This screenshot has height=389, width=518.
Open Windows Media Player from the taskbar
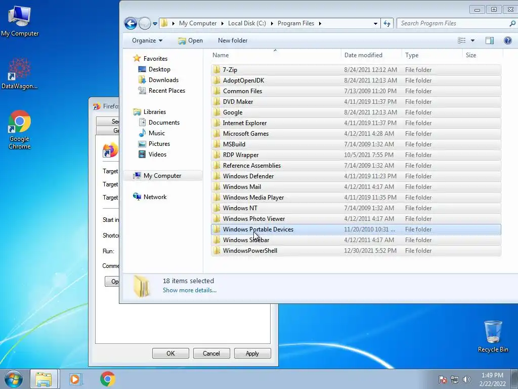tap(75, 379)
